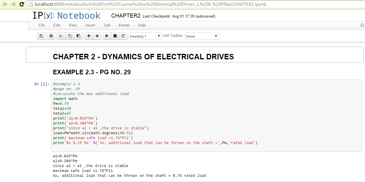This screenshot has width=365, height=182.
Task: Move the cell up with arrow icon
Action: (89, 36)
